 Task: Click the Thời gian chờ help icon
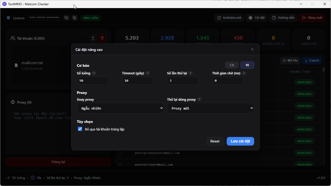244,73
